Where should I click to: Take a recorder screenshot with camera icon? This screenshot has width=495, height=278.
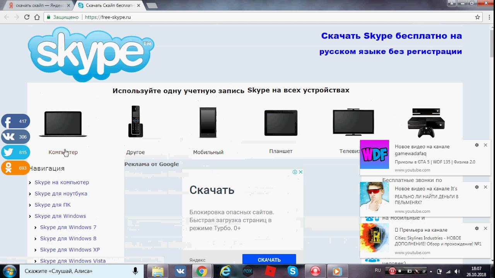point(410,271)
